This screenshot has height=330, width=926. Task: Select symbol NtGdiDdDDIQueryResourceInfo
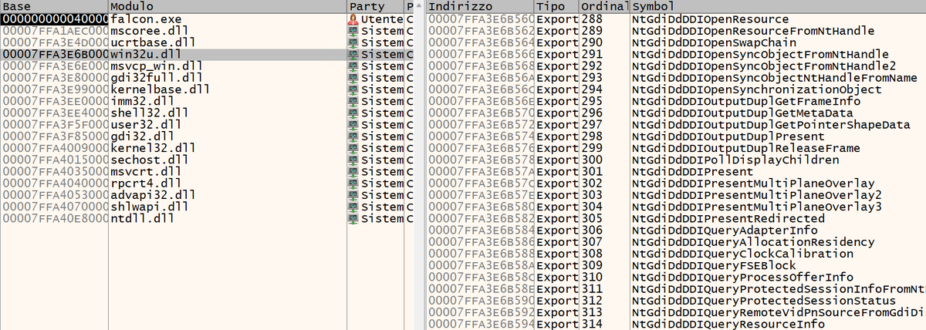pos(728,324)
